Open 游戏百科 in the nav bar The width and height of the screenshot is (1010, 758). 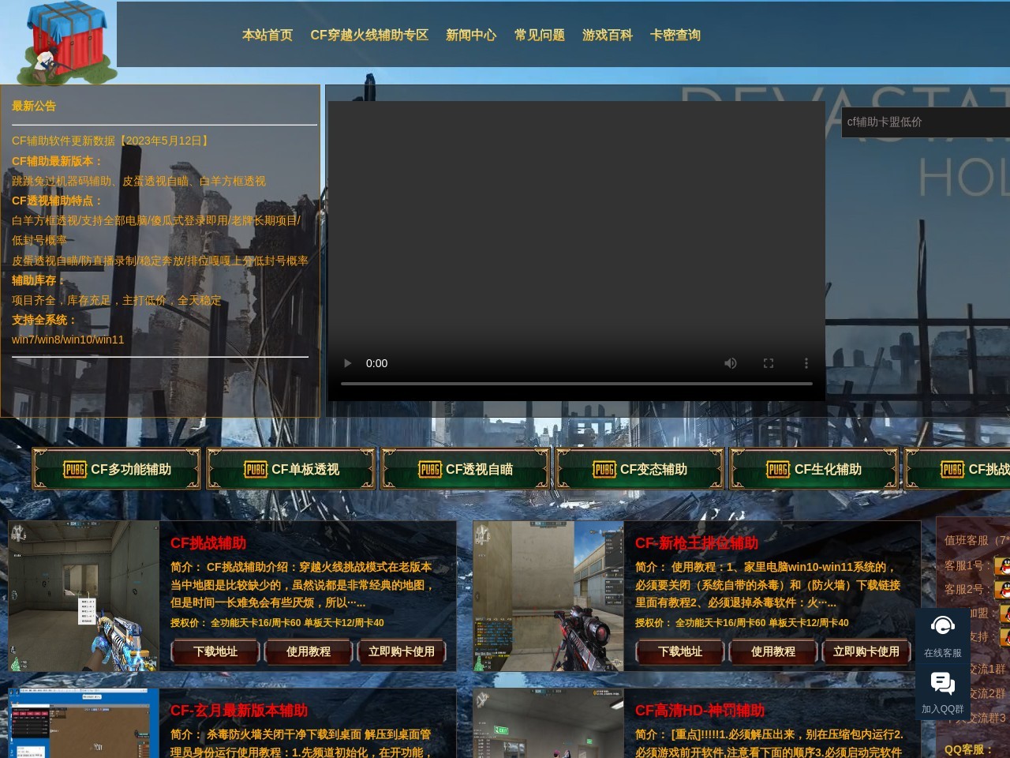(608, 35)
